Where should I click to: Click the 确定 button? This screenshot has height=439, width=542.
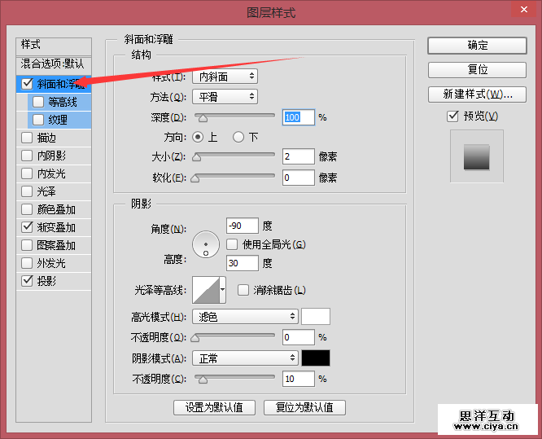(x=477, y=46)
